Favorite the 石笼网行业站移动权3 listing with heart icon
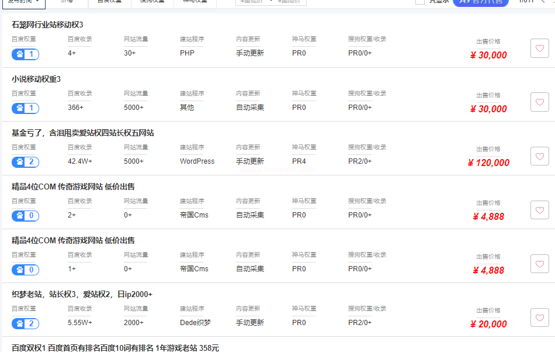 coord(539,48)
